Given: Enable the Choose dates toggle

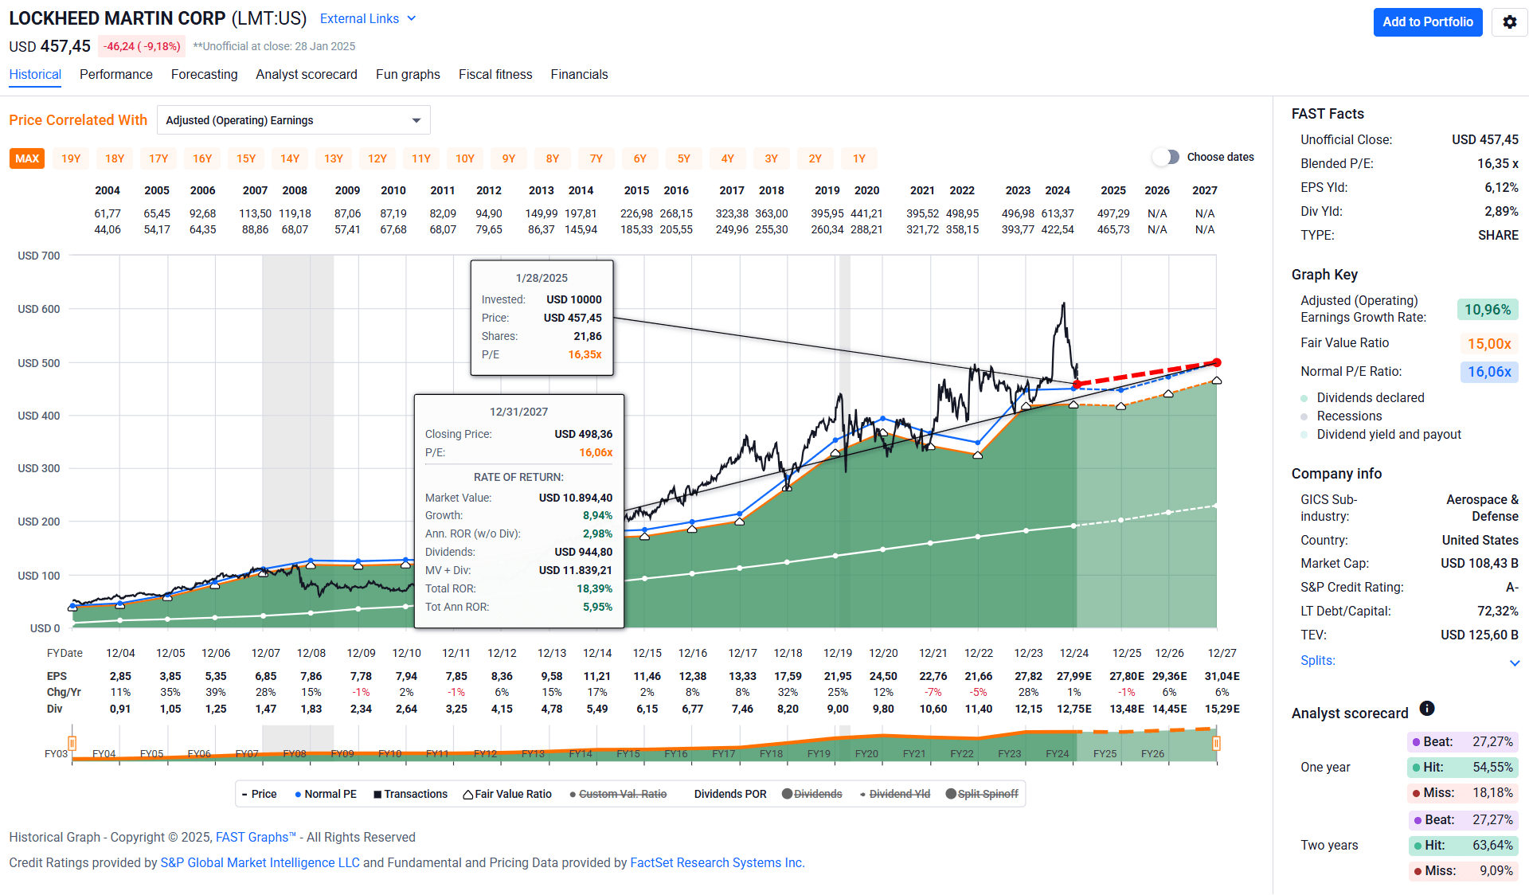Looking at the screenshot, I should (x=1165, y=157).
